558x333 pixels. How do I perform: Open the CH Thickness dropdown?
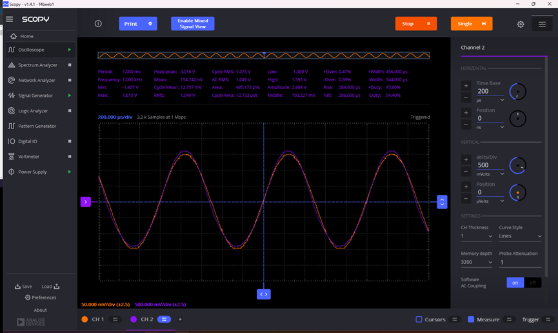tap(477, 236)
